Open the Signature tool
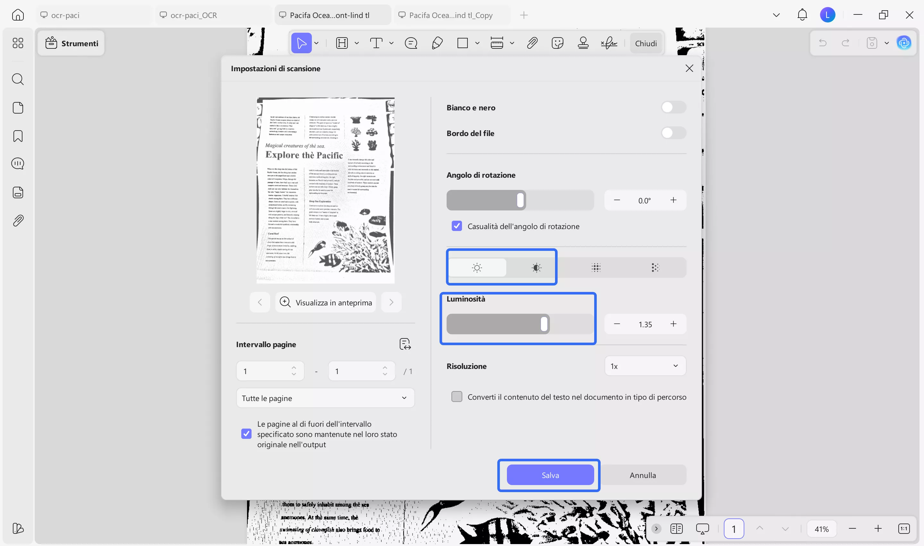 pyautogui.click(x=609, y=43)
